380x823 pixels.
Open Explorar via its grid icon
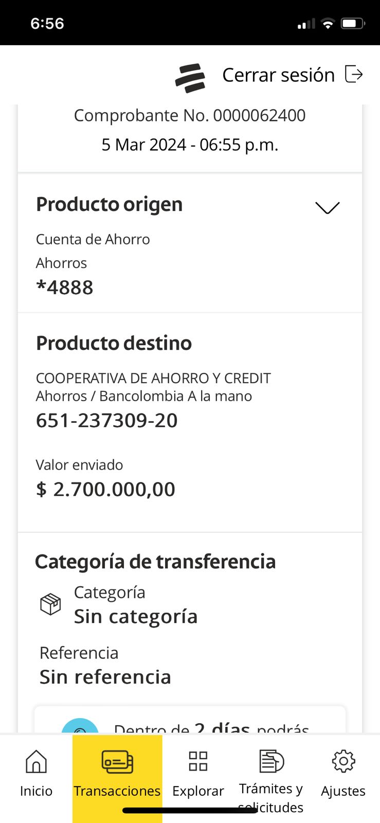pos(198,761)
